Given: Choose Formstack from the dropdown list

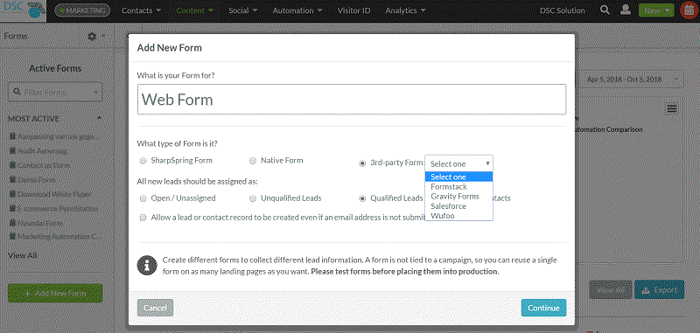Looking at the screenshot, I should [458, 187].
